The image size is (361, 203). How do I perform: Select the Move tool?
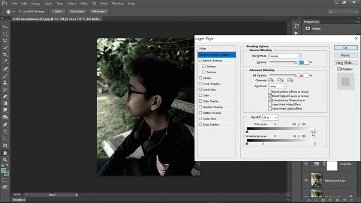coord(5,27)
